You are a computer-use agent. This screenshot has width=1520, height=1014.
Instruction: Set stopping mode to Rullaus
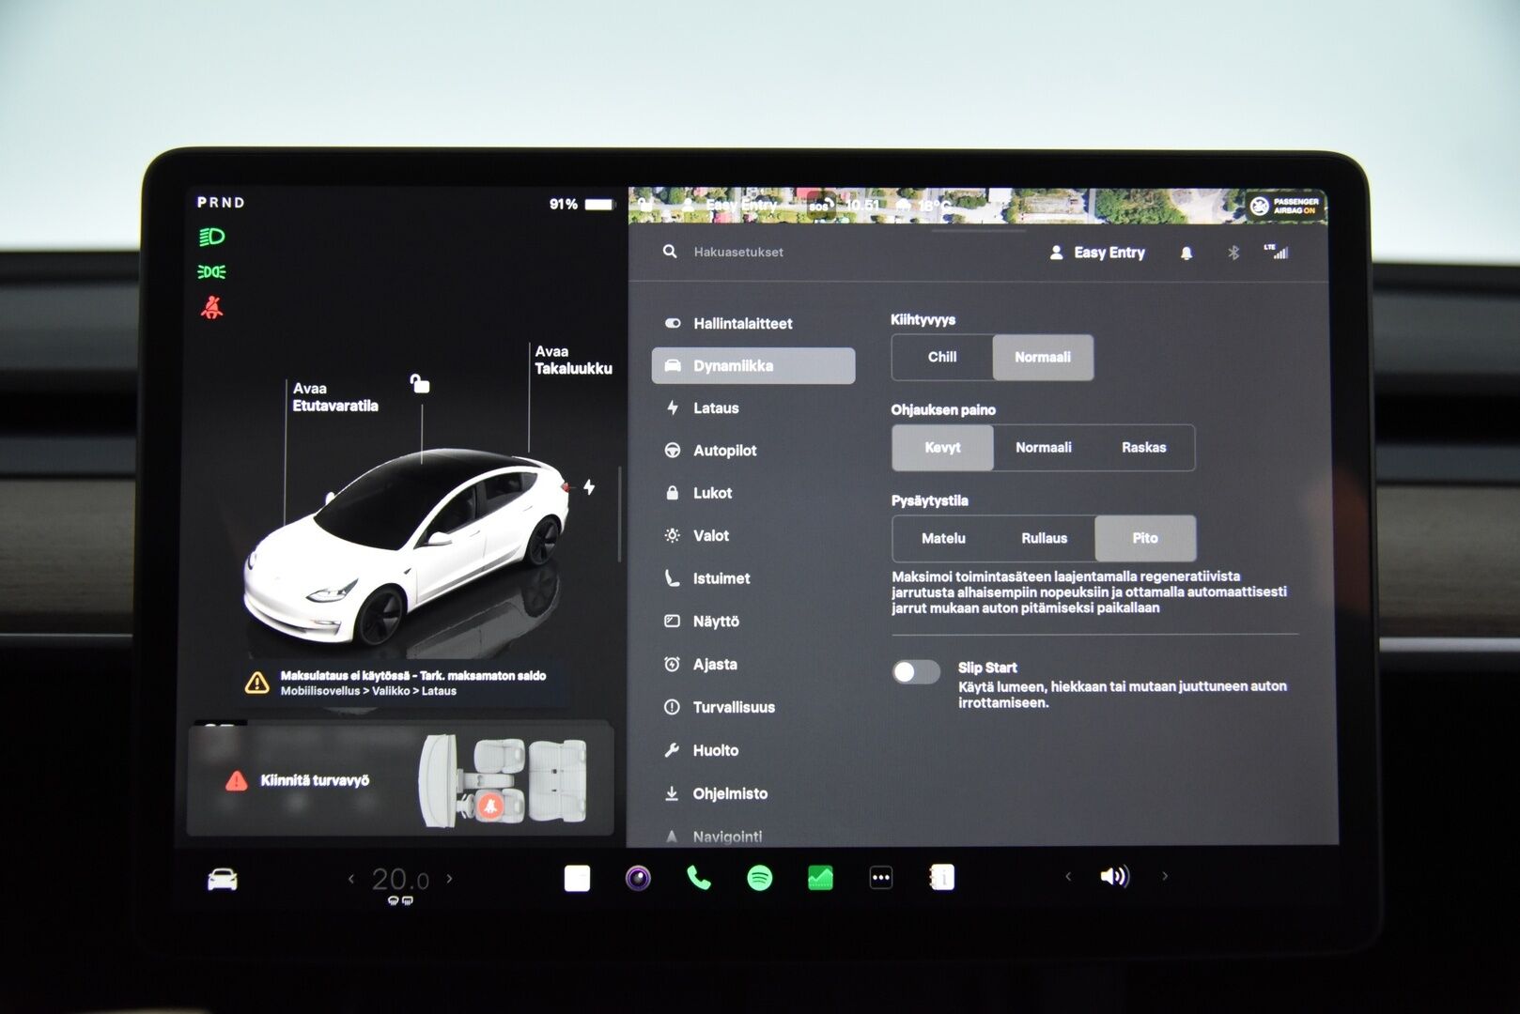coord(1045,538)
